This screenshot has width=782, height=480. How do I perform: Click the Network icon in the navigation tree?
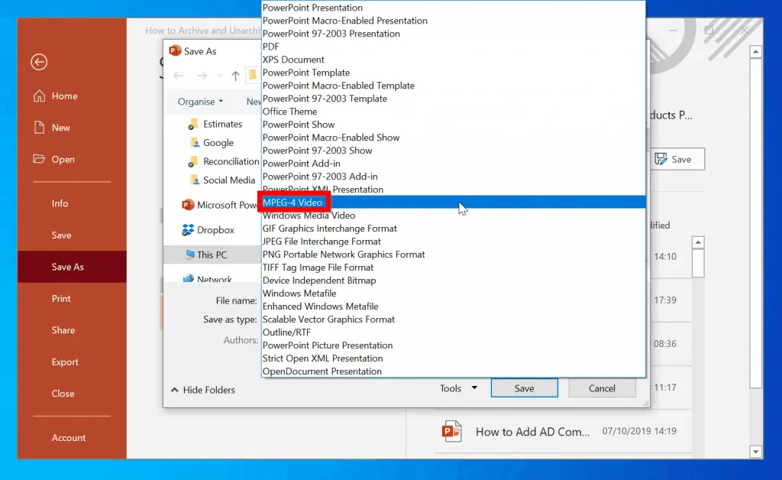tap(189, 278)
